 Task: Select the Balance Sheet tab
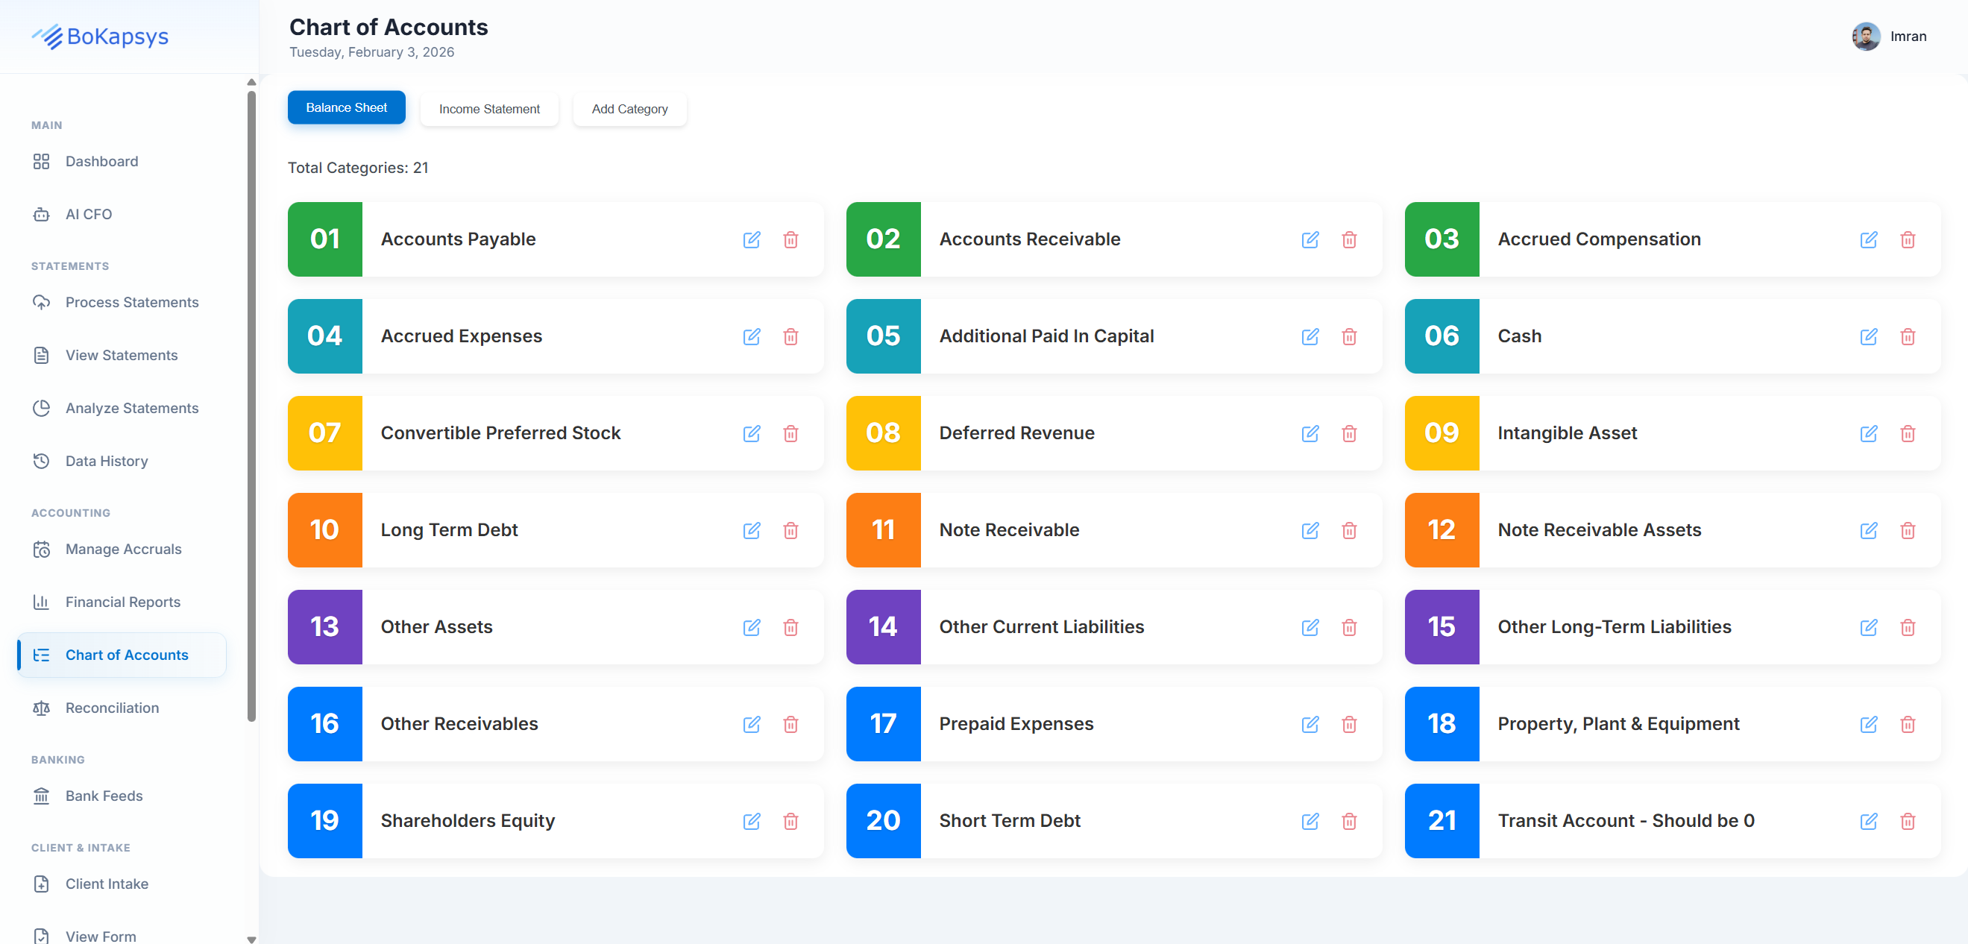346,107
